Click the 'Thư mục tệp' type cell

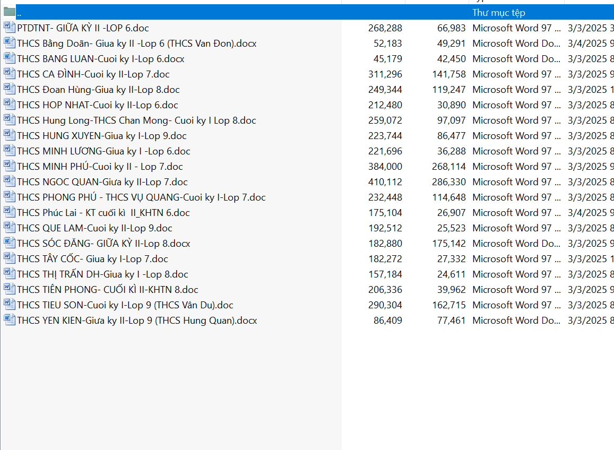[x=498, y=13]
